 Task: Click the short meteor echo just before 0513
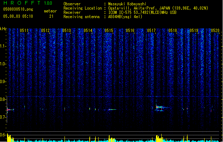click(65, 109)
